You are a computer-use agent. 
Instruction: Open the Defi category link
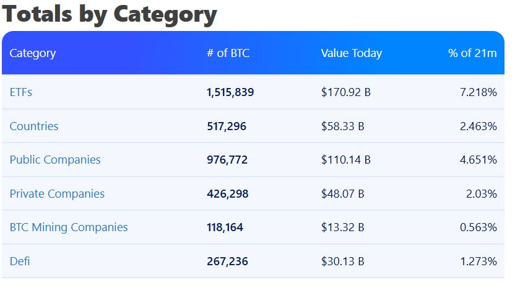pyautogui.click(x=20, y=261)
